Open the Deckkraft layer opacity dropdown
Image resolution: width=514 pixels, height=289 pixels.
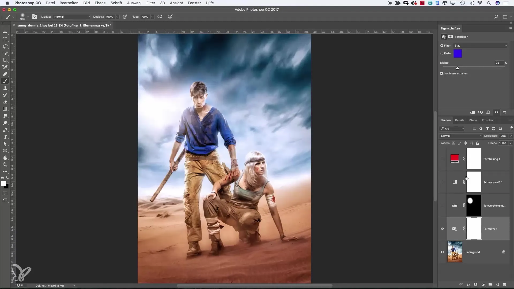(511, 136)
